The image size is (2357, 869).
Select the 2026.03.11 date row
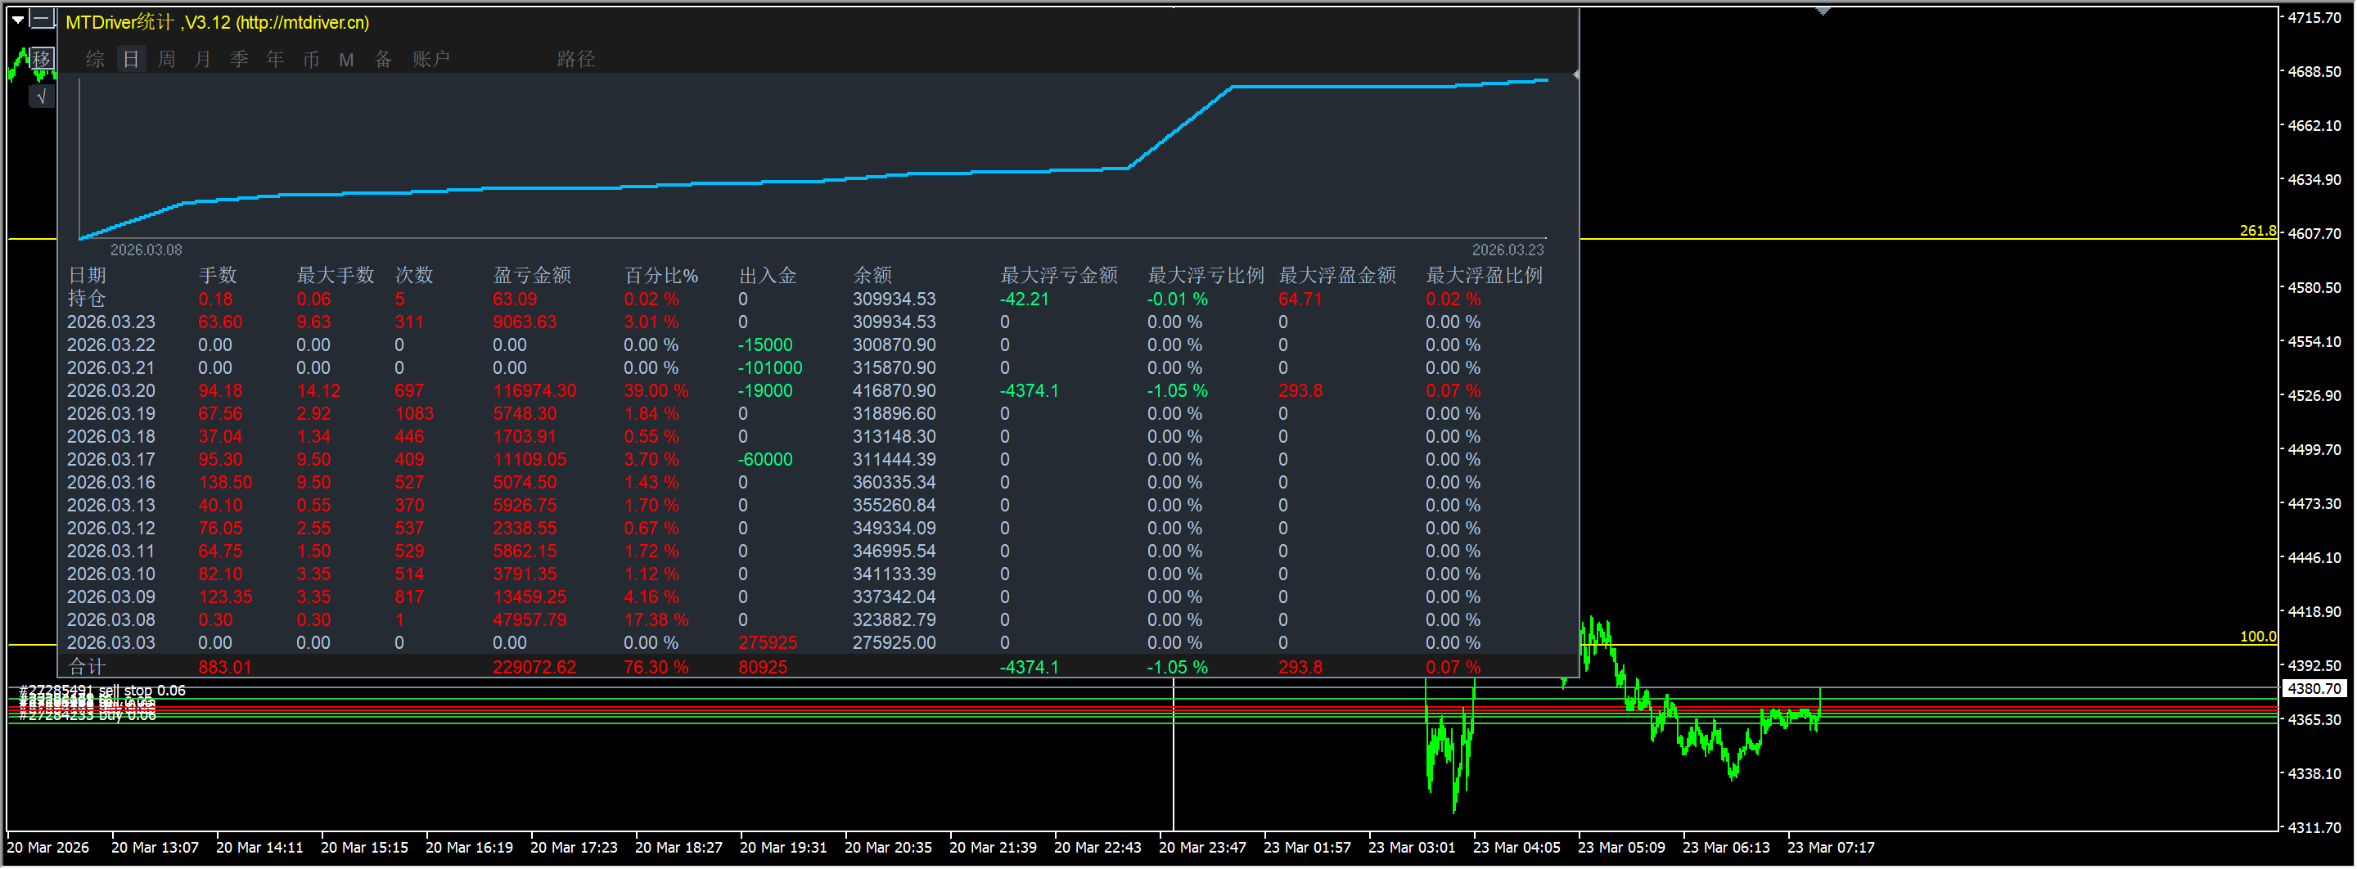[x=110, y=551]
